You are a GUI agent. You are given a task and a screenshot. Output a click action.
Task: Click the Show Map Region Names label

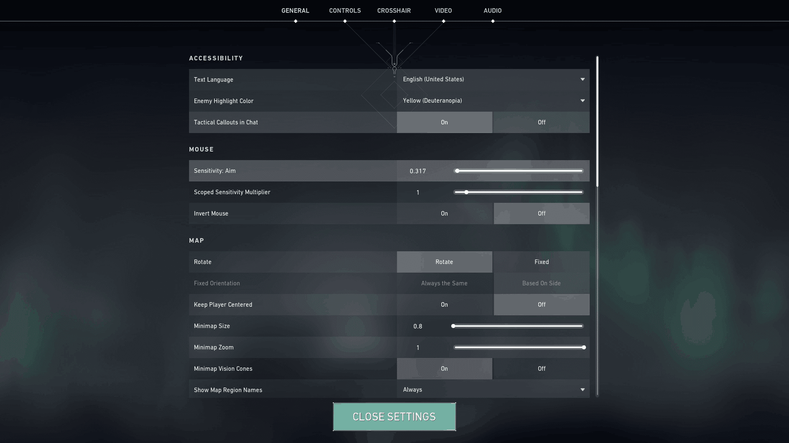(228, 390)
